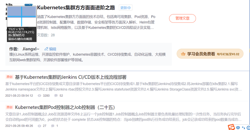Open the author name Jiangxl~
Screen dimensions: 250x130
31,49
